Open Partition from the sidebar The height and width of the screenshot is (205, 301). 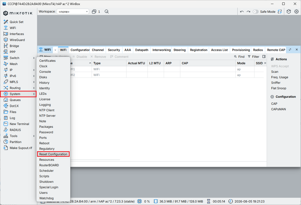coord(16,142)
